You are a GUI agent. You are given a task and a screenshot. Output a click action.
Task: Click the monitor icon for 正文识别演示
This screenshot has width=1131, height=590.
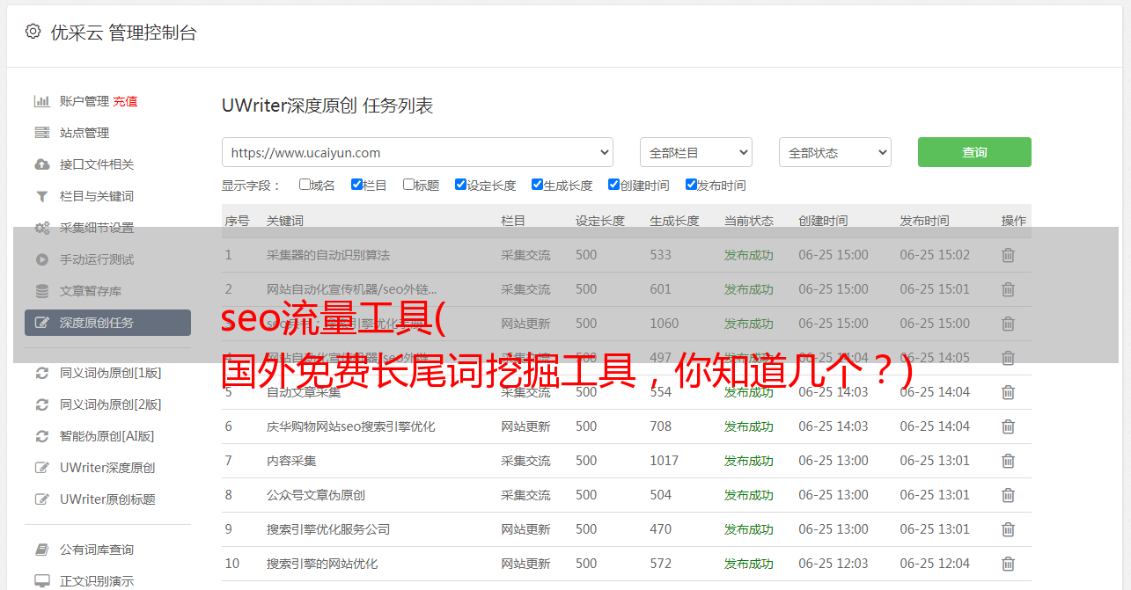(x=41, y=581)
